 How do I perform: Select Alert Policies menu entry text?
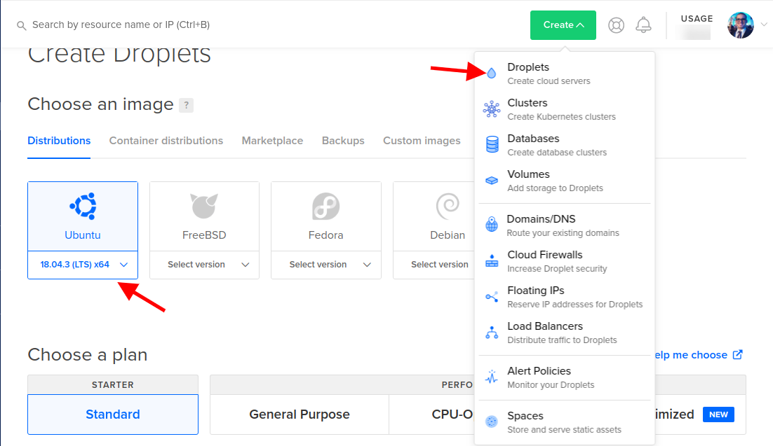(x=539, y=371)
